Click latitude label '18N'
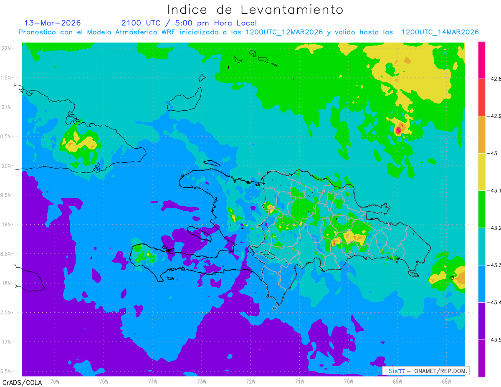 [x=7, y=283]
